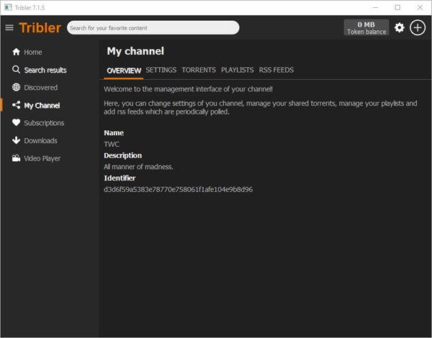Click the Search results magnifier icon
Viewport: 432px width, 338px height.
(x=17, y=69)
